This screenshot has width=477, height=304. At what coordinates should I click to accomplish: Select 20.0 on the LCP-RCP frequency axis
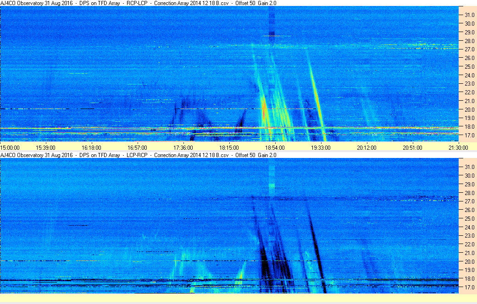tap(469, 261)
